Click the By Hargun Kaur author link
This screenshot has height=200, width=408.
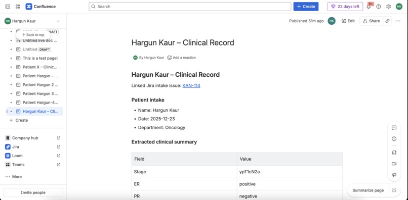[151, 58]
